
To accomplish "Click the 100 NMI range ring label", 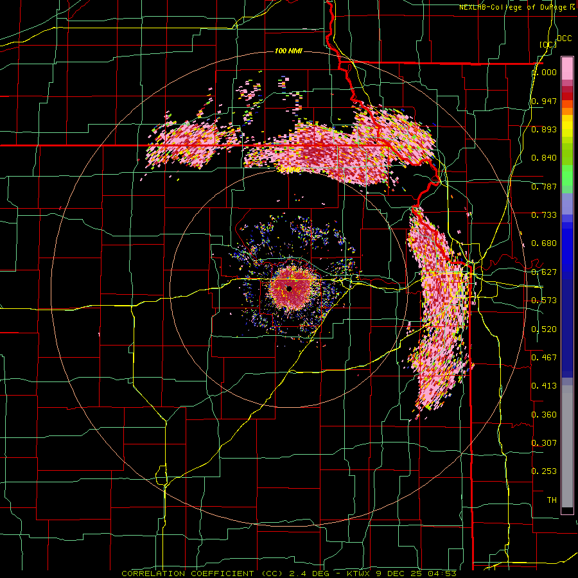I will coord(288,51).
